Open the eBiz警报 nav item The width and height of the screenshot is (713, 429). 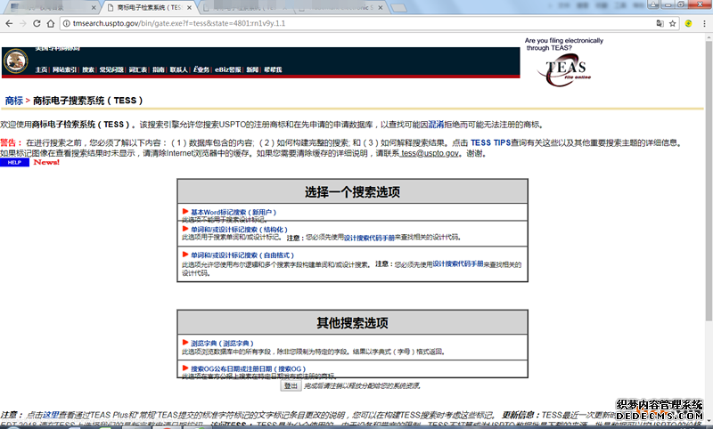point(228,69)
